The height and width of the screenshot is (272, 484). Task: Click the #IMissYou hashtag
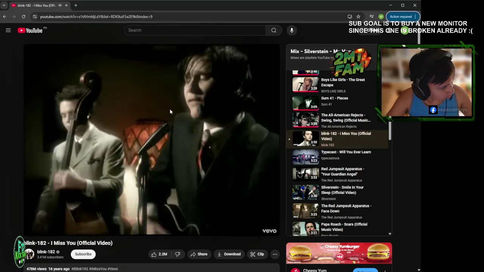point(98,269)
